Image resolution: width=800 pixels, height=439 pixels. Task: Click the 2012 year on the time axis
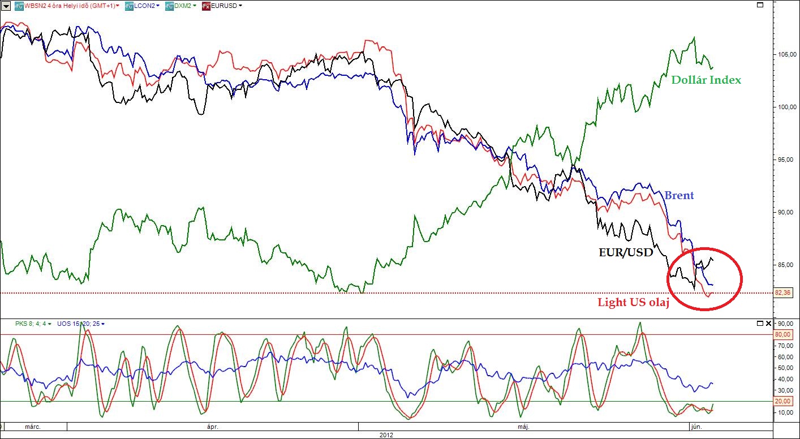pyautogui.click(x=385, y=435)
